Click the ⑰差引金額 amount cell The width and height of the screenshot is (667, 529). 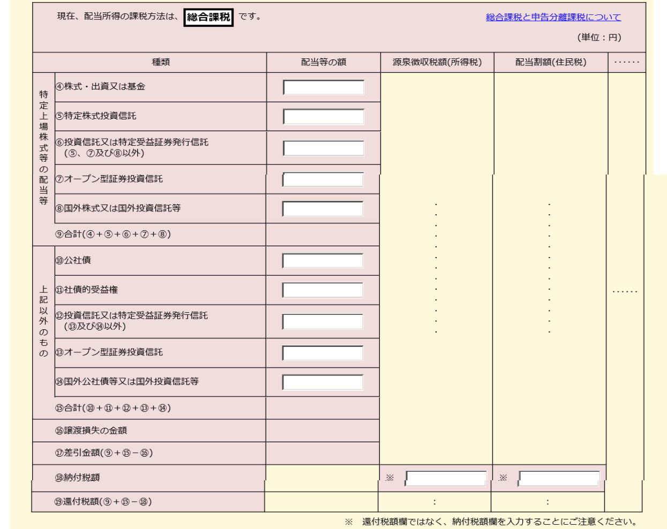point(323,453)
